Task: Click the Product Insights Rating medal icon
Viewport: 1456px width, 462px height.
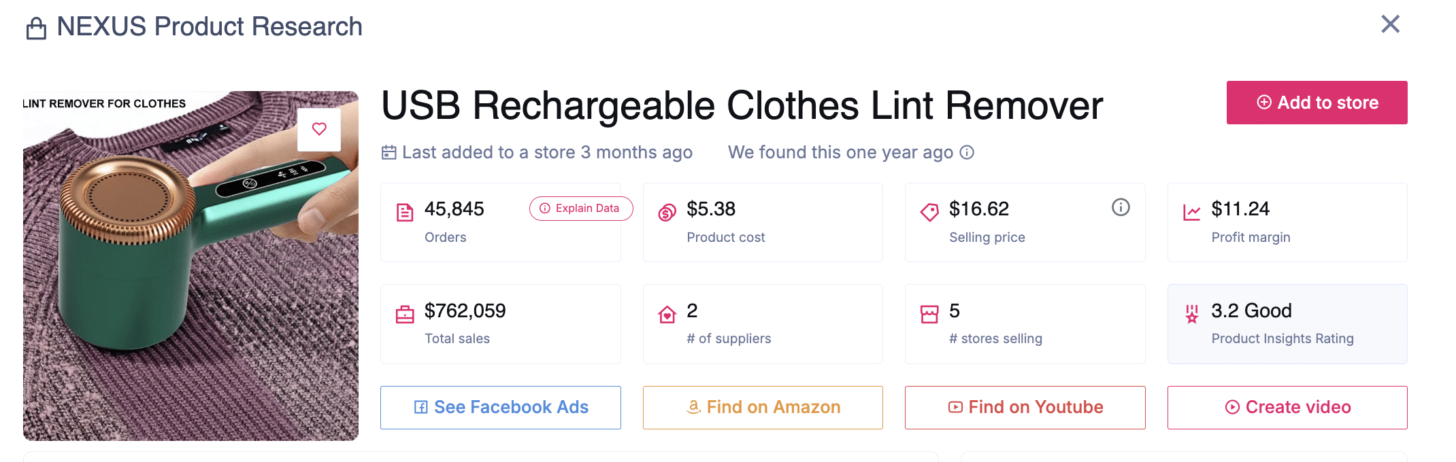Action: (x=1191, y=314)
